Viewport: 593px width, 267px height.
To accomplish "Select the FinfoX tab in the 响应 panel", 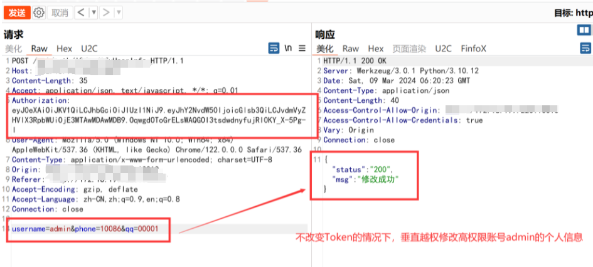I will click(474, 49).
